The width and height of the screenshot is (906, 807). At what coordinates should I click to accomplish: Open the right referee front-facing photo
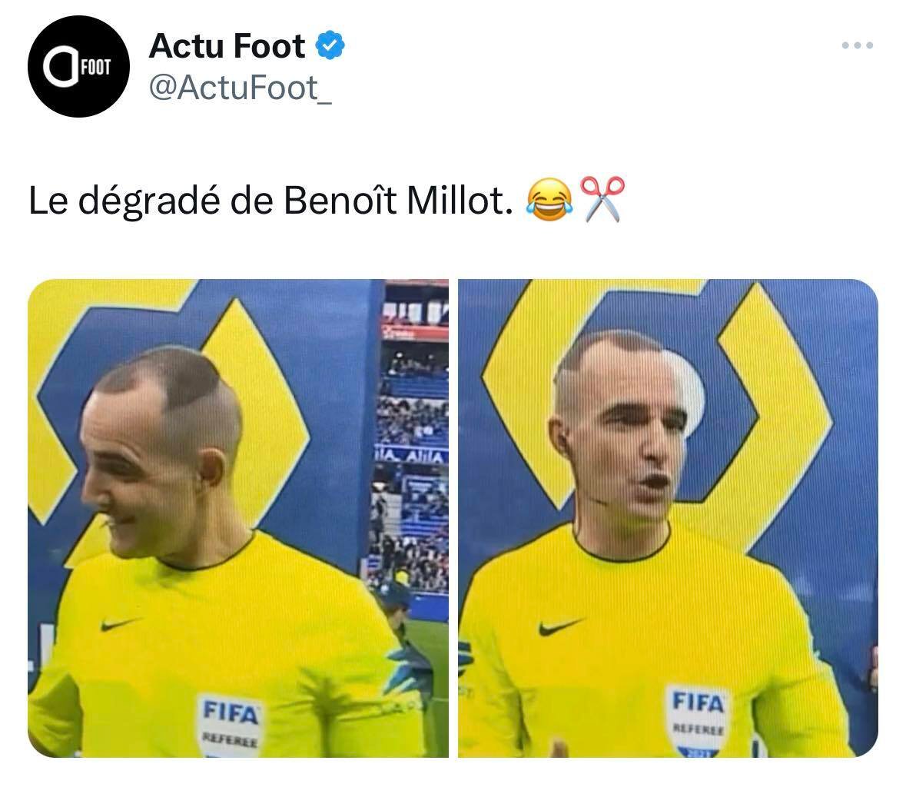click(668, 518)
